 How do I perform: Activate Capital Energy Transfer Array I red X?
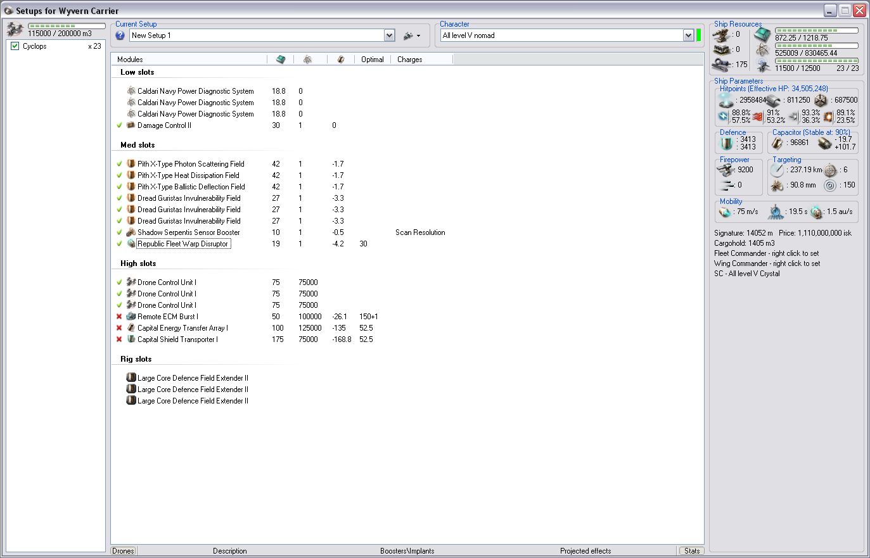119,328
